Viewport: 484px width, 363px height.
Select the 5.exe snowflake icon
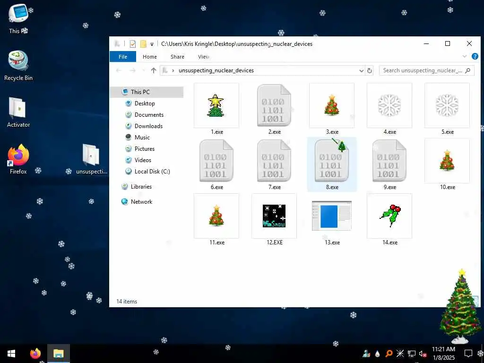pos(447,105)
